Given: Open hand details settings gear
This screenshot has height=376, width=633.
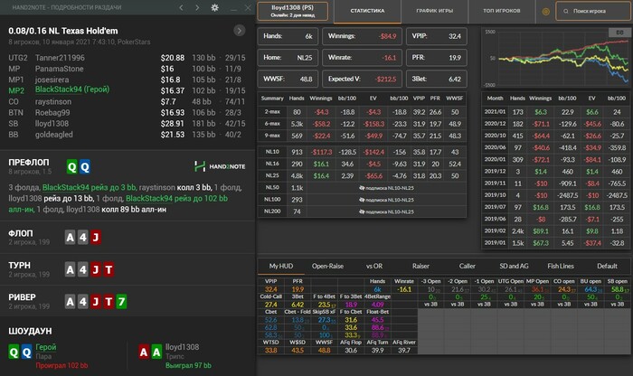Looking at the screenshot, I should pos(215,7).
